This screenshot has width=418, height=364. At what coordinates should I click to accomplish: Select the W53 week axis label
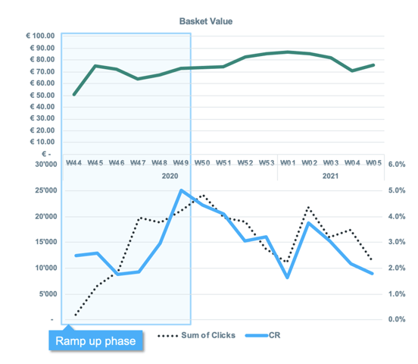pos(267,162)
